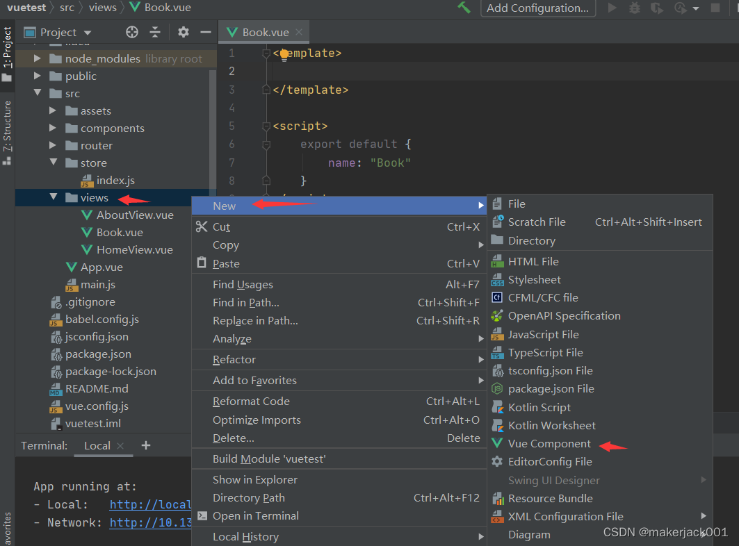Add new terminal session with plus icon
The image size is (739, 546).
click(146, 445)
